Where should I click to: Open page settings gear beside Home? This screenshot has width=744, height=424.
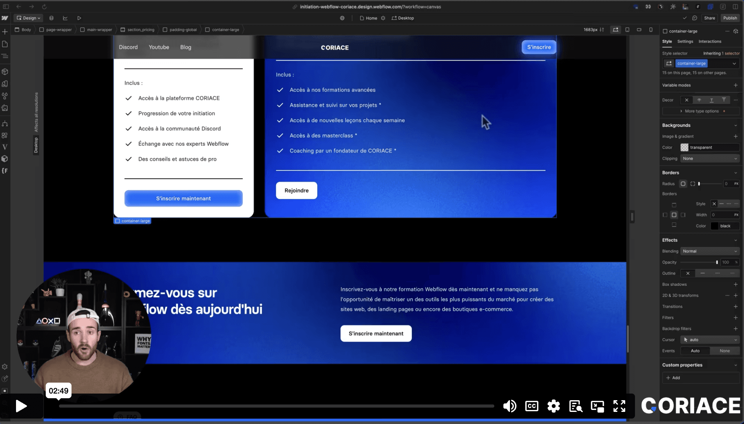click(383, 18)
